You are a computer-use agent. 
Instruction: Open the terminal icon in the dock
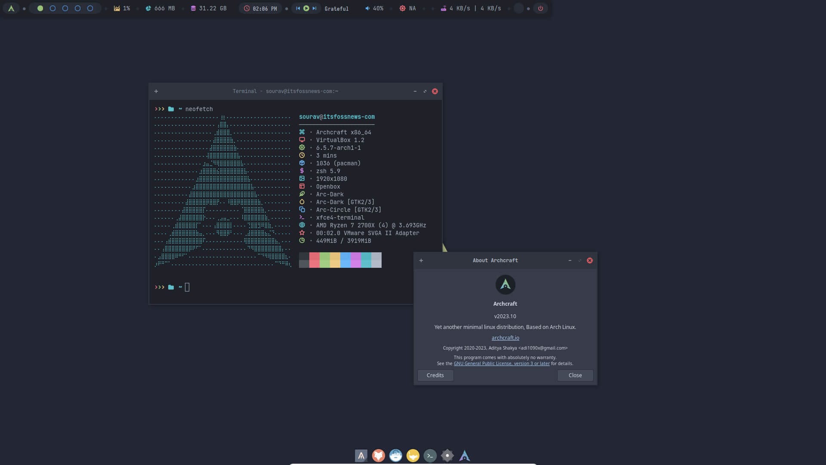coord(430,456)
